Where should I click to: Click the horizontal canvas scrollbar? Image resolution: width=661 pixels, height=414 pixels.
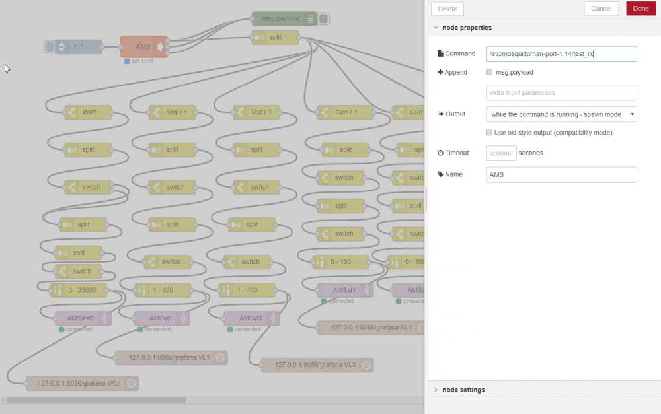[96, 400]
